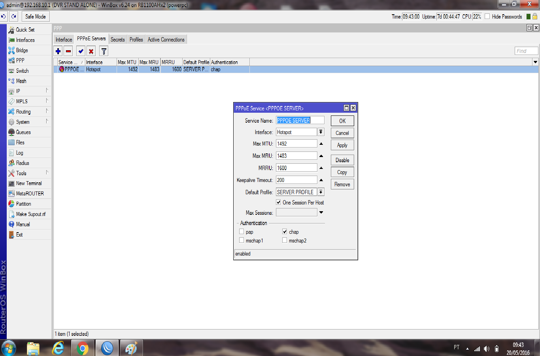Open the MPLS sidebar menu
This screenshot has height=356, width=540.
click(22, 101)
